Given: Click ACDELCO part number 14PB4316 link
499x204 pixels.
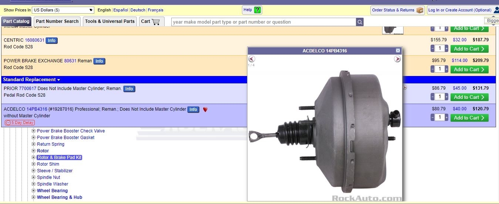Looking at the screenshot, I should (x=37, y=109).
